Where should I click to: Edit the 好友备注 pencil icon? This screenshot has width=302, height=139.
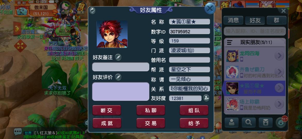pos(118,57)
